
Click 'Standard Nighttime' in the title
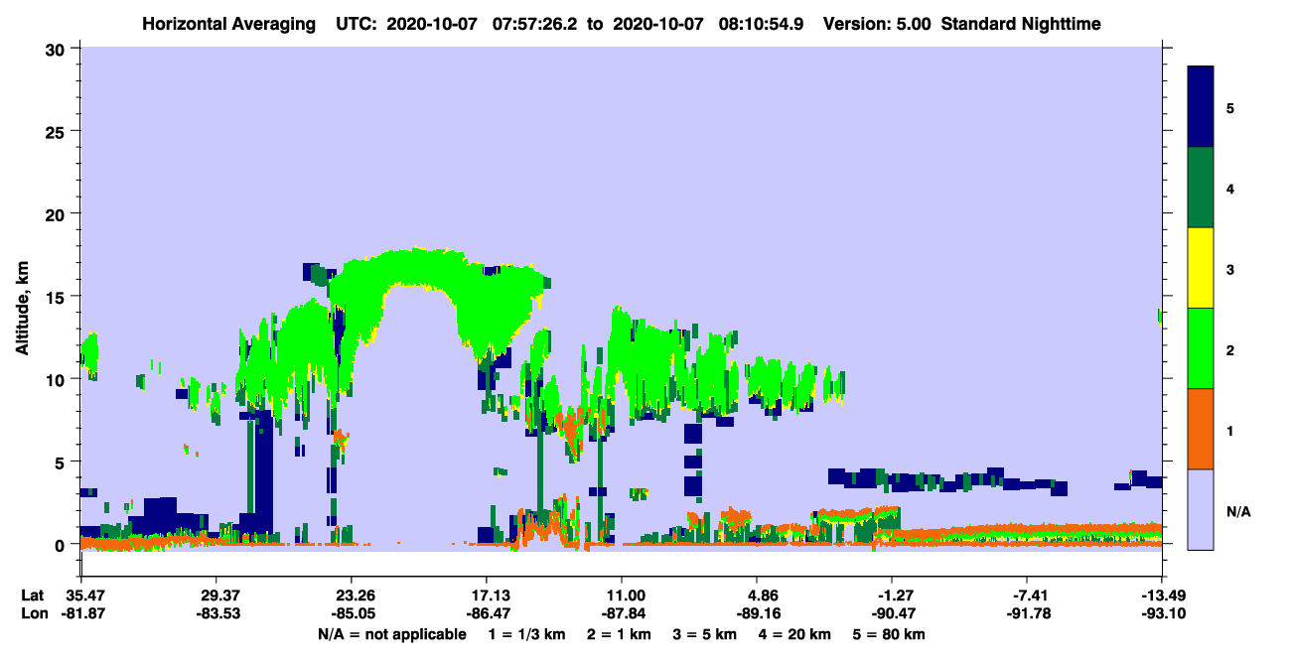(x=1020, y=23)
